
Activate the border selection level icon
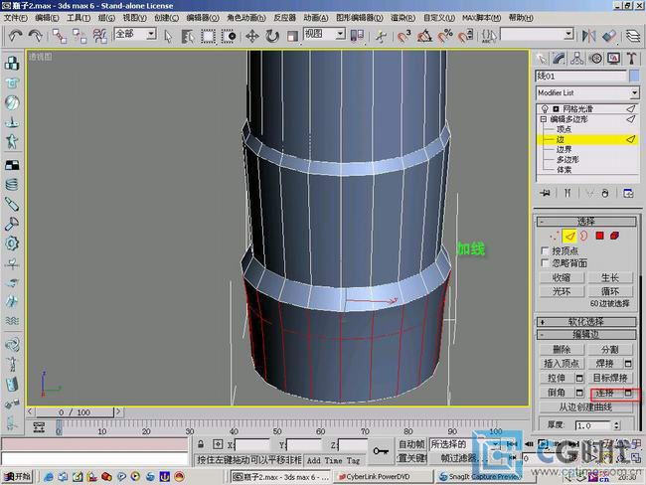click(x=583, y=236)
